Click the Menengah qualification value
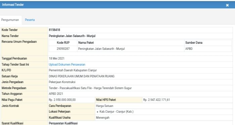Viewport: 235px width, 125px height. coord(103,118)
